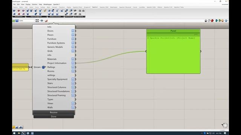The height and width of the screenshot is (135, 241).
Task: Click the Receive button on the component
Action: click(x=53, y=112)
